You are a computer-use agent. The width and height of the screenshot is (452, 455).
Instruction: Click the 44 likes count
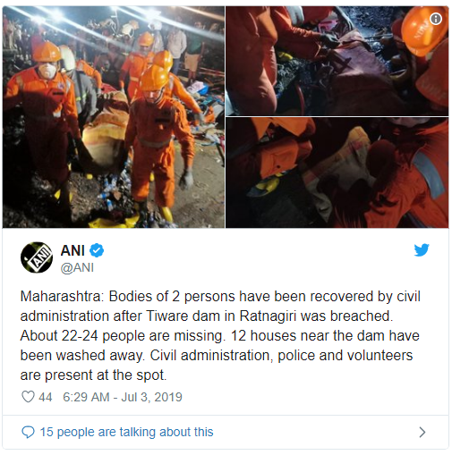pos(46,397)
